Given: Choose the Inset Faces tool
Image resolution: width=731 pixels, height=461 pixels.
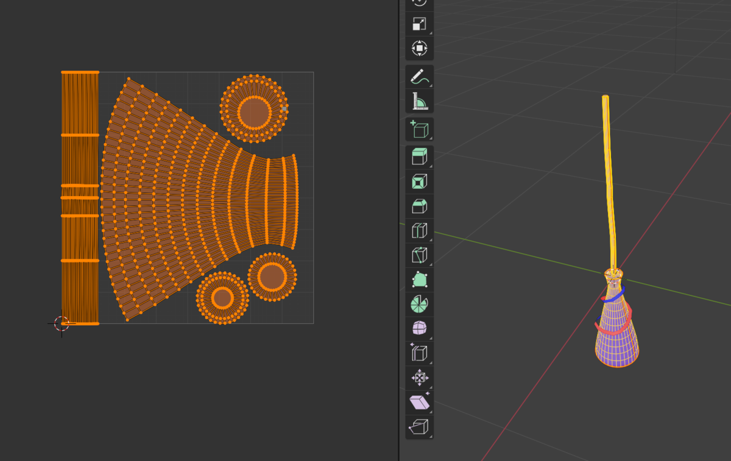Looking at the screenshot, I should pyautogui.click(x=418, y=181).
